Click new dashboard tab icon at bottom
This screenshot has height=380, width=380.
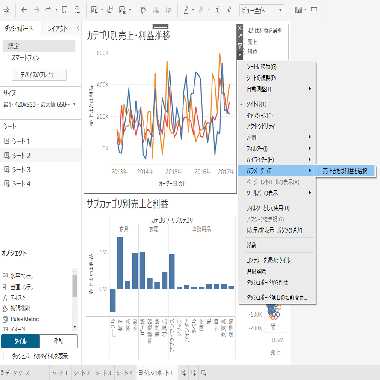193,372
